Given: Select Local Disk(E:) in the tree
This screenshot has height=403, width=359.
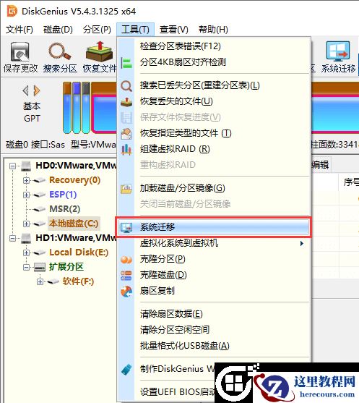Looking at the screenshot, I should pos(79,253).
